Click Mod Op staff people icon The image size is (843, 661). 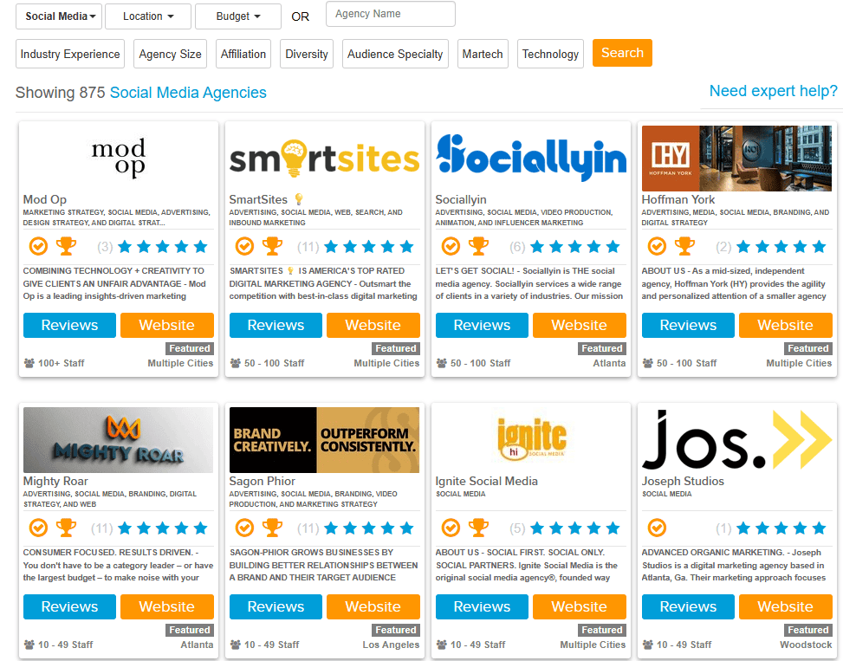point(29,363)
